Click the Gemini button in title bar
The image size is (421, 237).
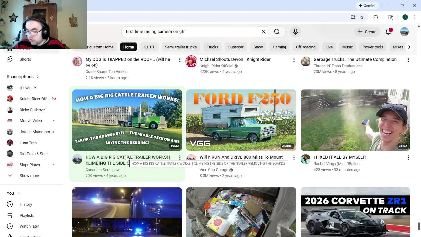pos(367,6)
